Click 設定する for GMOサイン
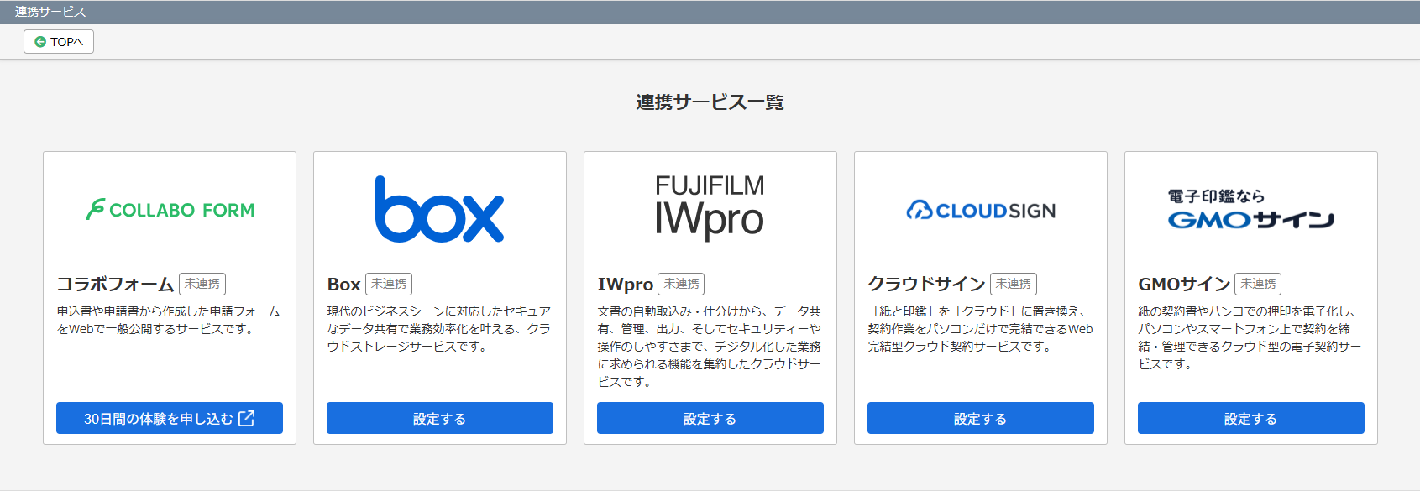Image resolution: width=1420 pixels, height=491 pixels. tap(1251, 418)
